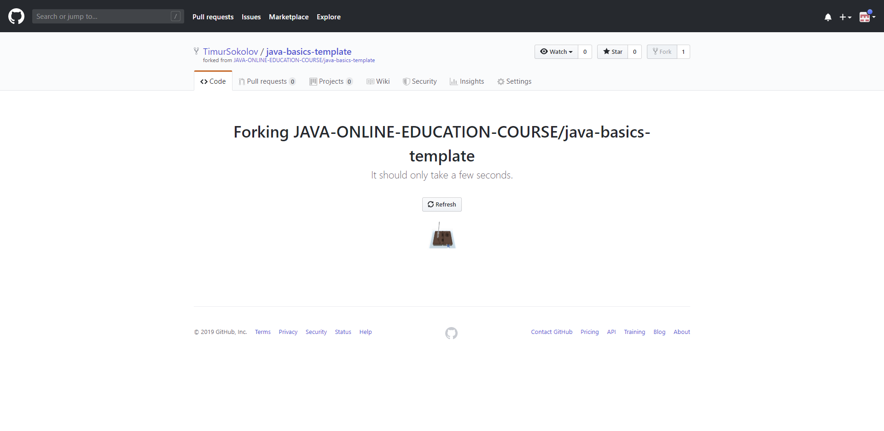
Task: Open the user avatar menu
Action: (x=867, y=17)
